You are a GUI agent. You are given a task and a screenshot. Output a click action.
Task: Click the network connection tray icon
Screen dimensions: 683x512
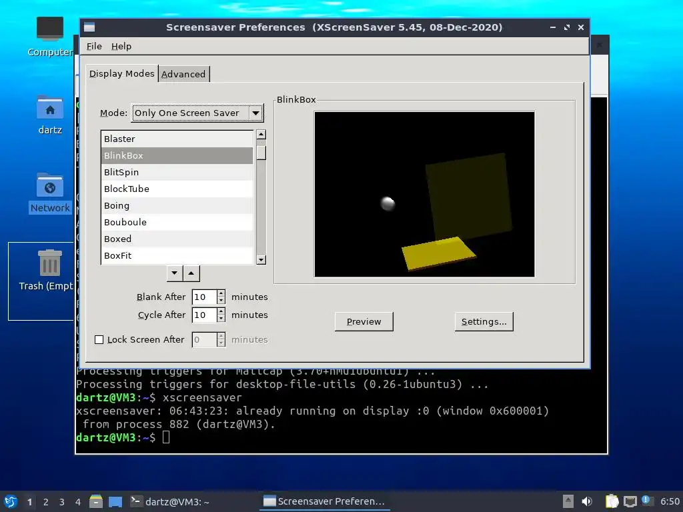(630, 501)
